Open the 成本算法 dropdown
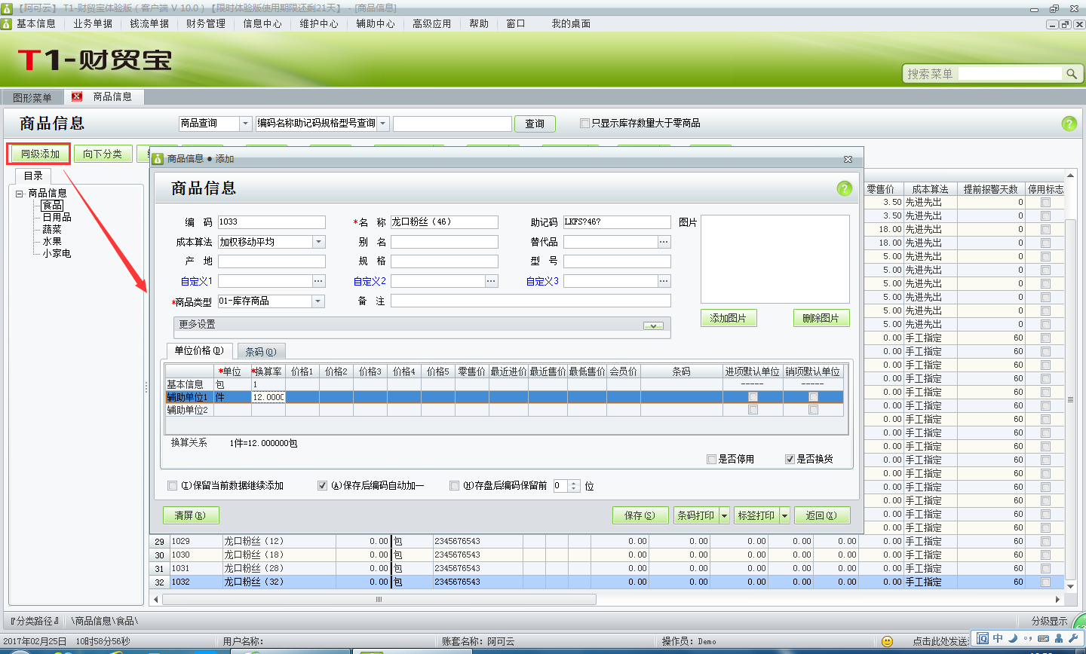Screen dimensions: 1086x654 coord(320,241)
